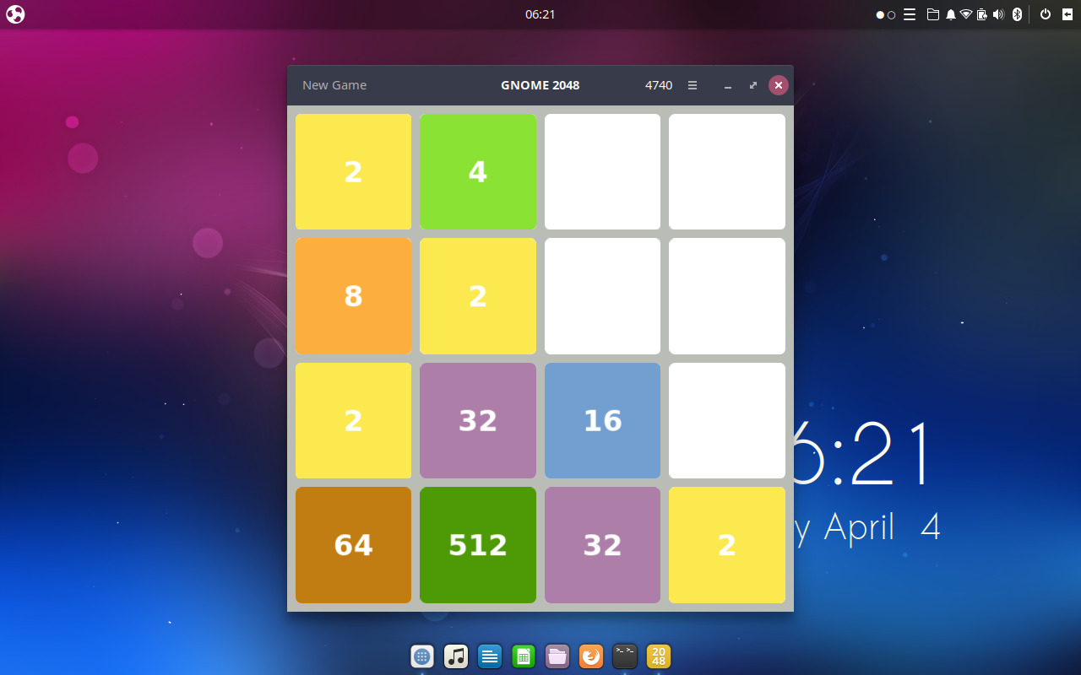Open the Raven hamburger menu in top bar
Viewport: 1081px width, 675px height.
coord(910,14)
